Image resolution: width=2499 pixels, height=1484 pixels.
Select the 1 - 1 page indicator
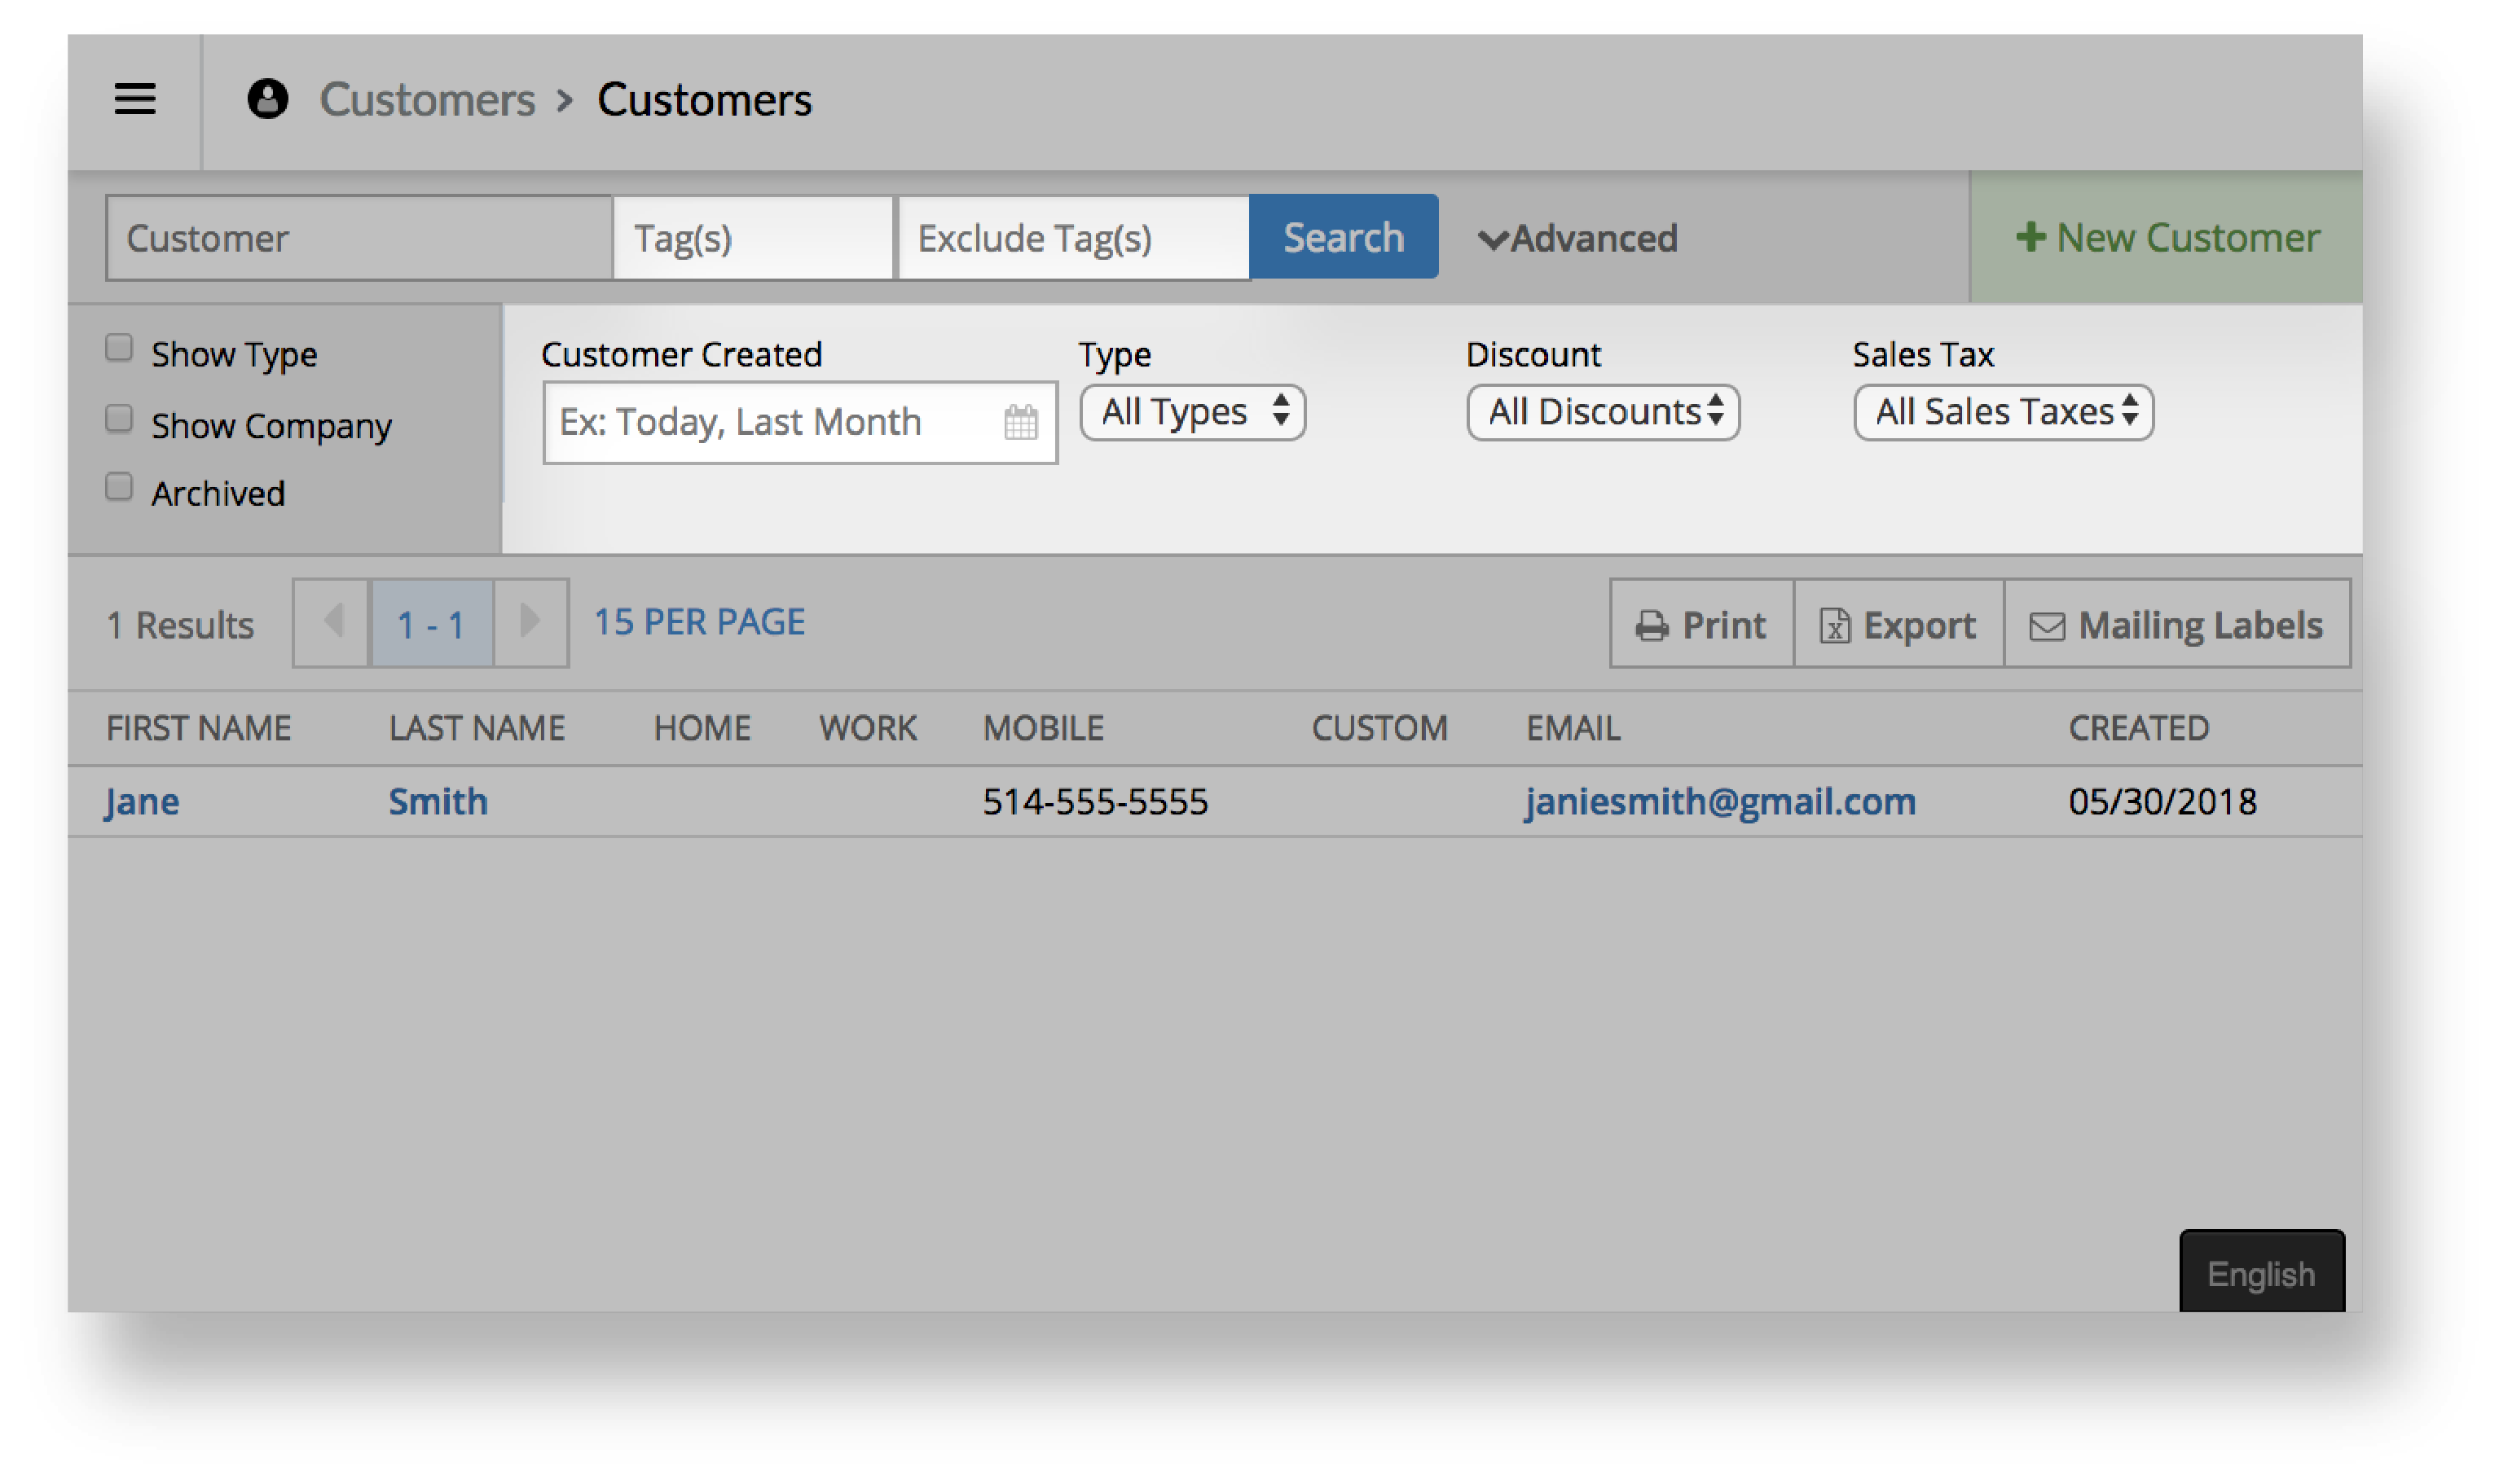pos(432,624)
